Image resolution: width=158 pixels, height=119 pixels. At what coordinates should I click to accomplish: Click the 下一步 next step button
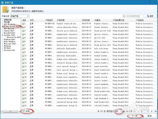click(135, 116)
